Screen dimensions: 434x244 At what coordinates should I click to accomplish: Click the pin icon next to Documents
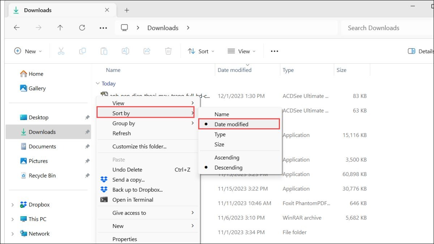[x=87, y=146]
